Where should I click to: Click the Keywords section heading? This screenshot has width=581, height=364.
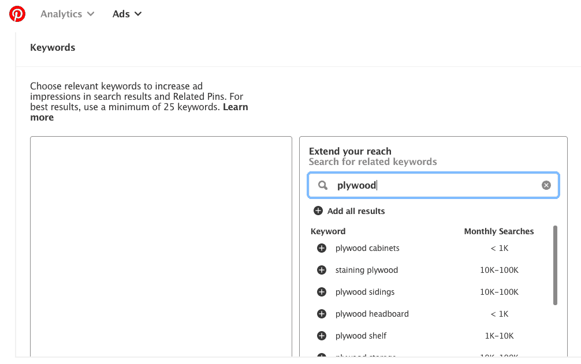point(53,47)
